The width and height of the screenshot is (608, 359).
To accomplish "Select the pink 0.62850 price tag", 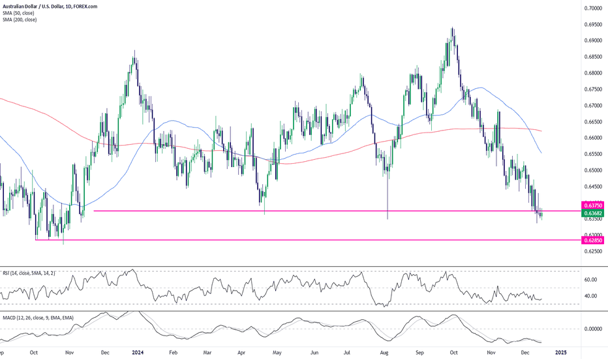I will 593,240.
